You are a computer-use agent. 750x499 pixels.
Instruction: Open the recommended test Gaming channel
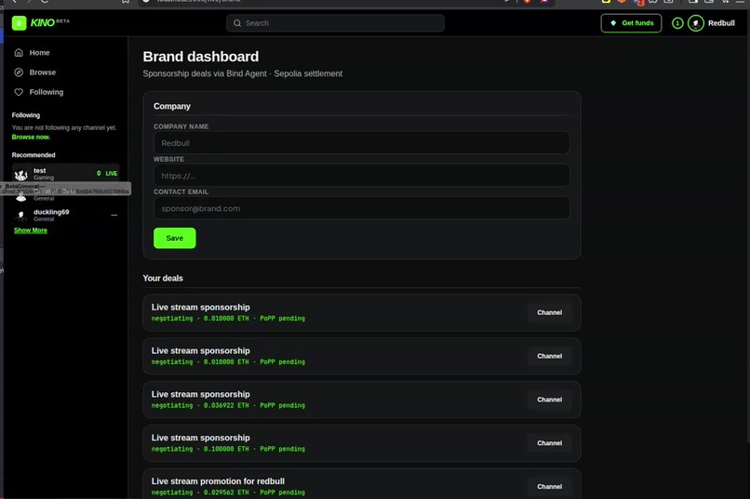point(65,174)
